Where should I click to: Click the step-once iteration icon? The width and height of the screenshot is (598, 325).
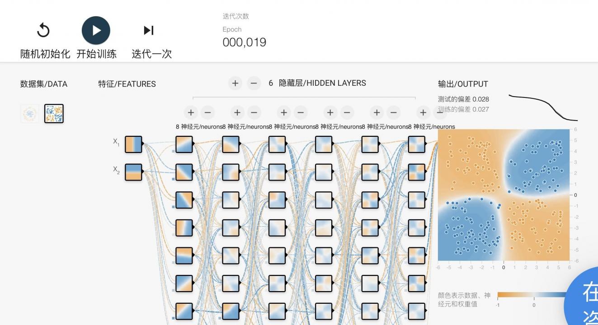coord(149,30)
